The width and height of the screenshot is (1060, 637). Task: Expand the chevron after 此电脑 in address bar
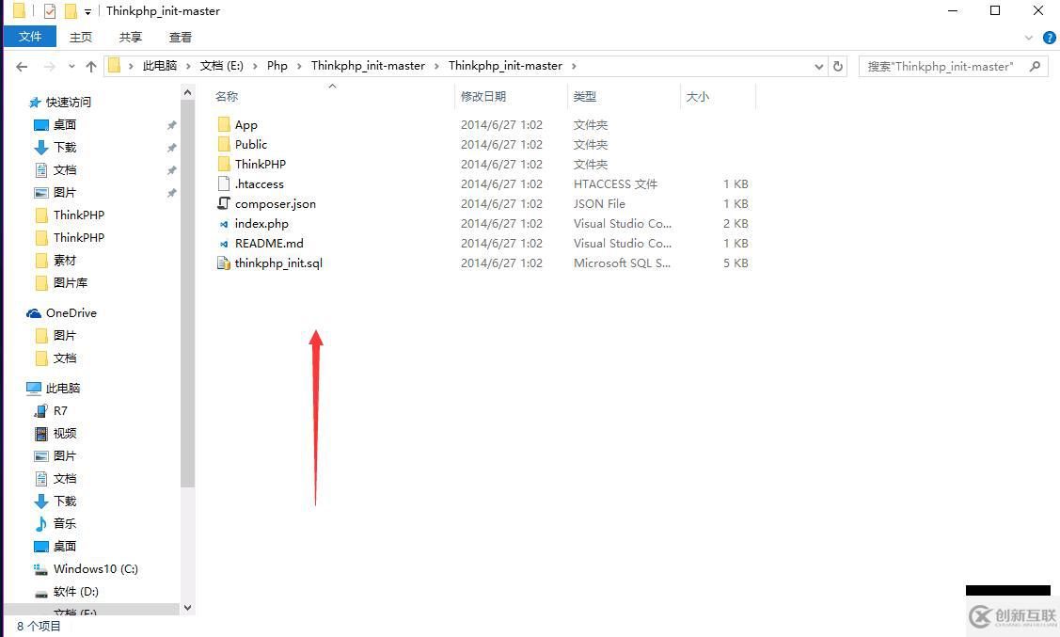point(189,66)
